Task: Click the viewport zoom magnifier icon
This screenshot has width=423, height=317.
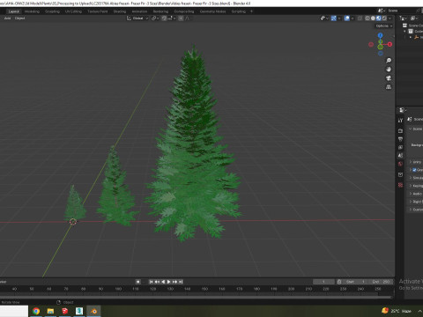Action: coord(389,61)
